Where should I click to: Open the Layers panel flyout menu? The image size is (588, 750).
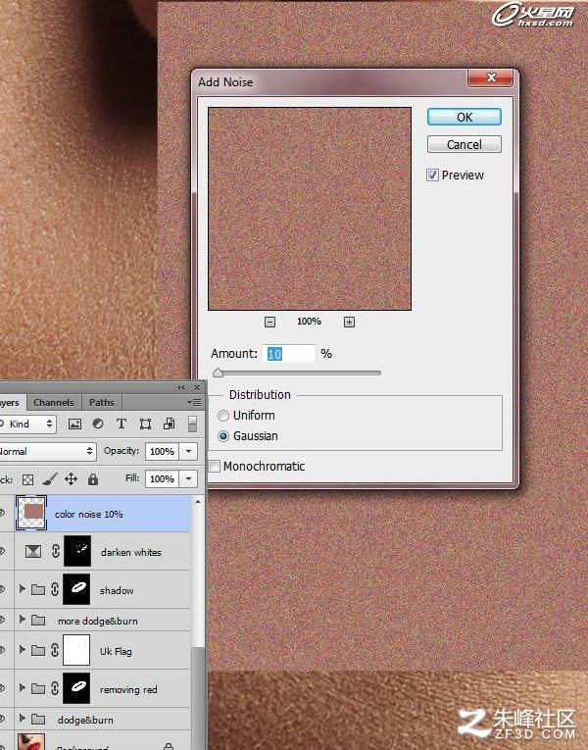point(194,403)
